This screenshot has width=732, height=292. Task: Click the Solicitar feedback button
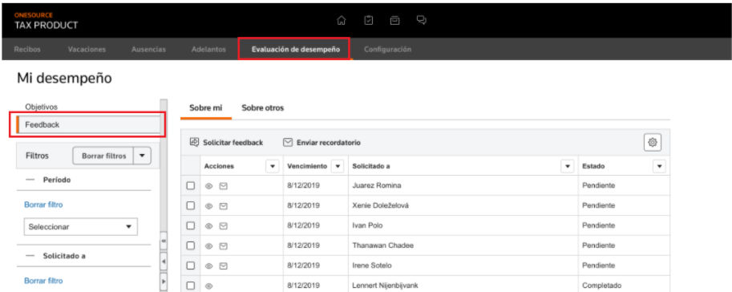pyautogui.click(x=226, y=143)
